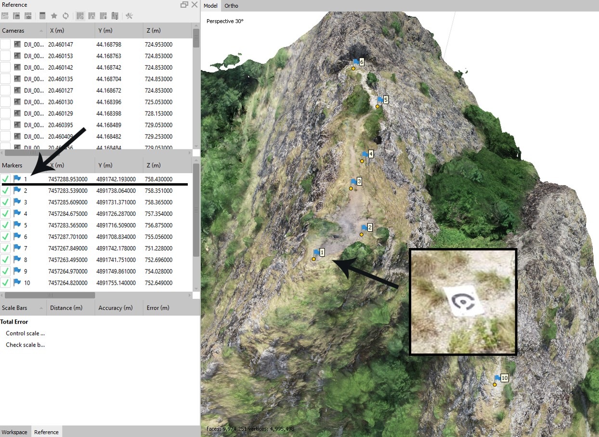Click flag icon of marker 8 row
This screenshot has height=437, width=599.
coord(17,260)
